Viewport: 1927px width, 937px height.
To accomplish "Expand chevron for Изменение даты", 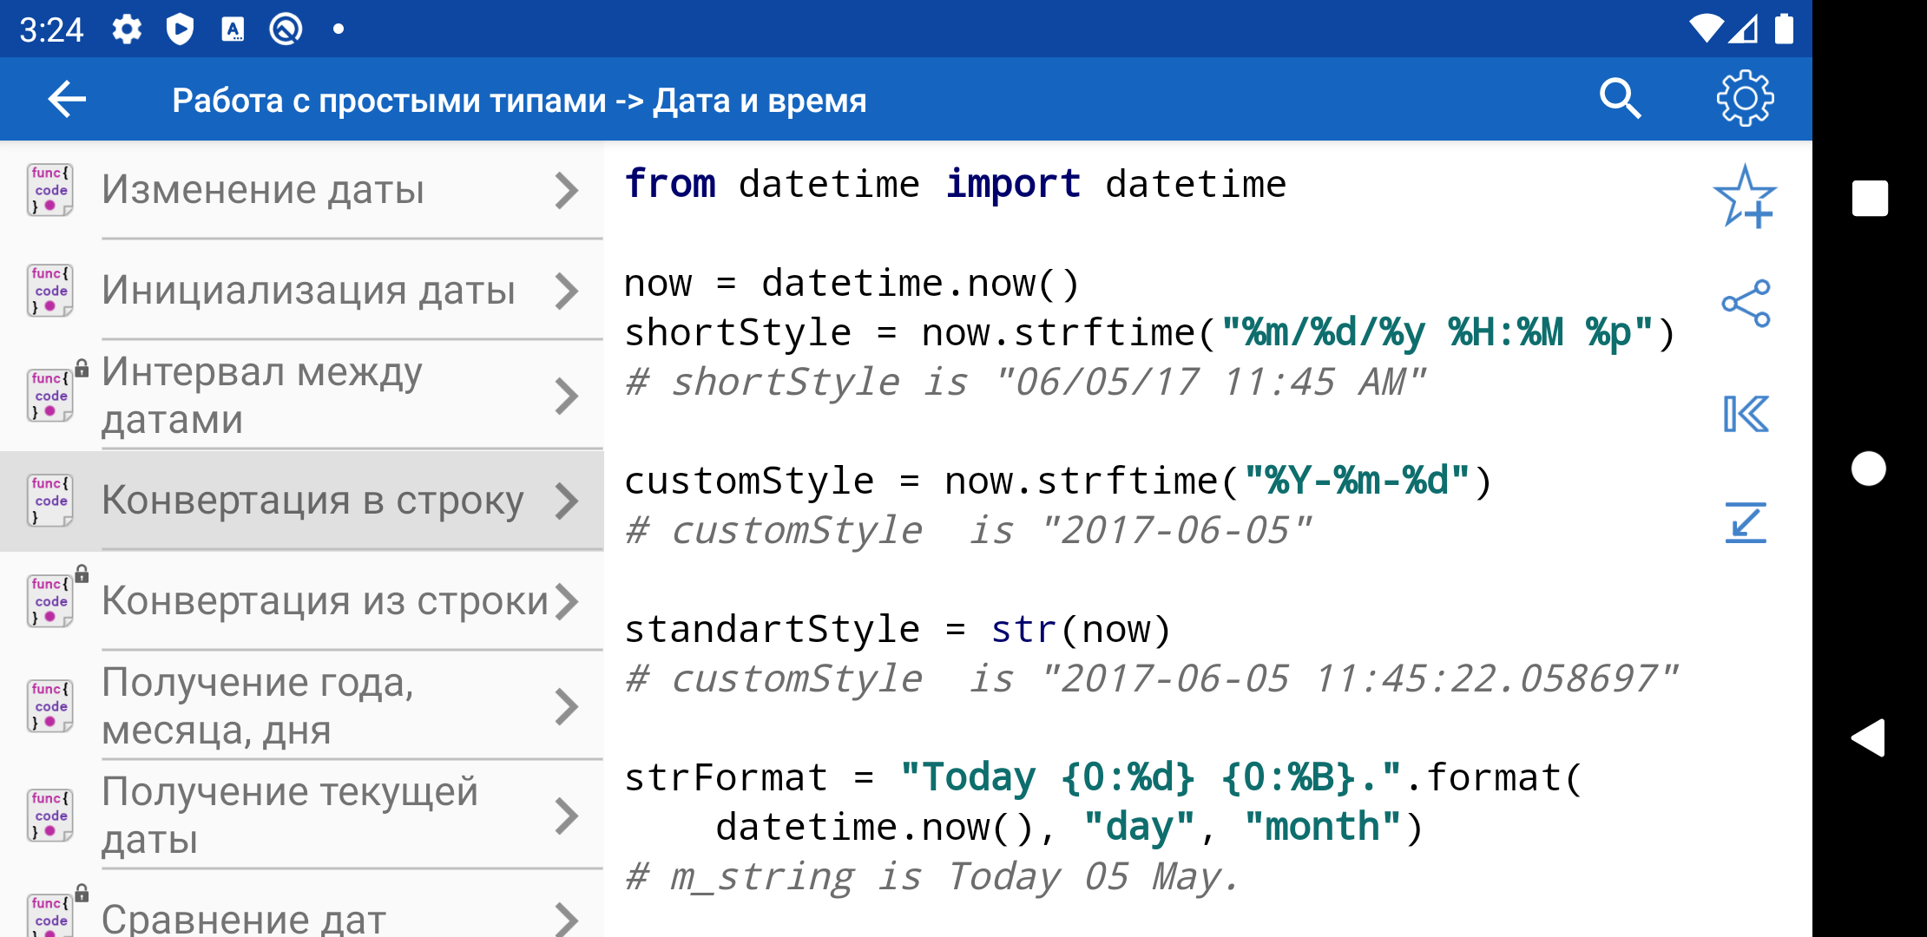I will pyautogui.click(x=566, y=190).
